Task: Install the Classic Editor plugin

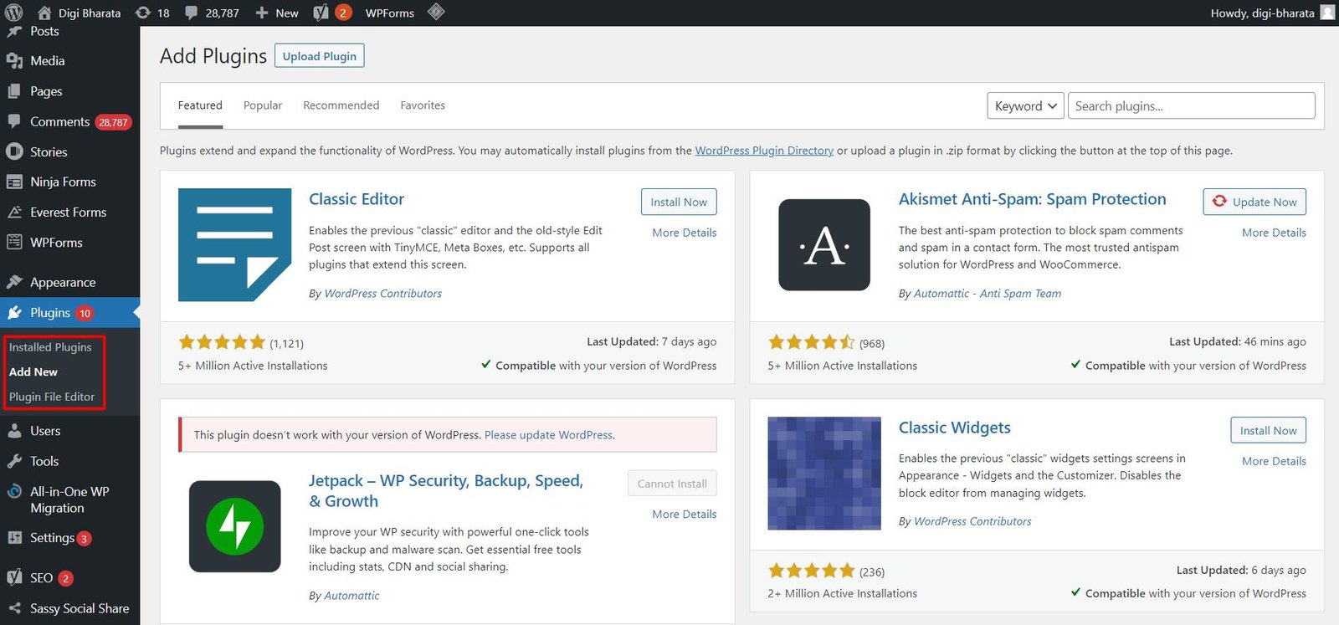Action: [x=679, y=202]
